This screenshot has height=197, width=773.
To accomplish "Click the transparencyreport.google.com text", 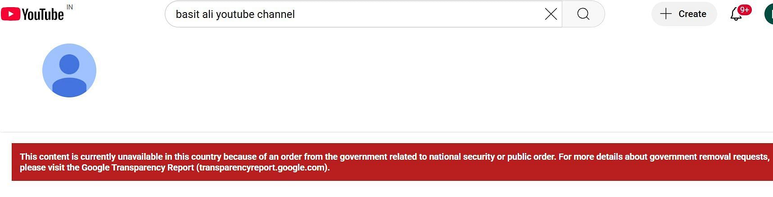I will [x=262, y=168].
